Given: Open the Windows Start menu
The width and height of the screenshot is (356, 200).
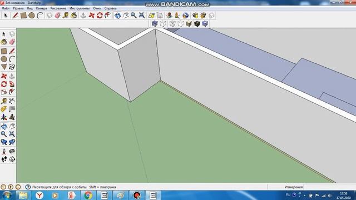Looking at the screenshot, I should pyautogui.click(x=7, y=195).
